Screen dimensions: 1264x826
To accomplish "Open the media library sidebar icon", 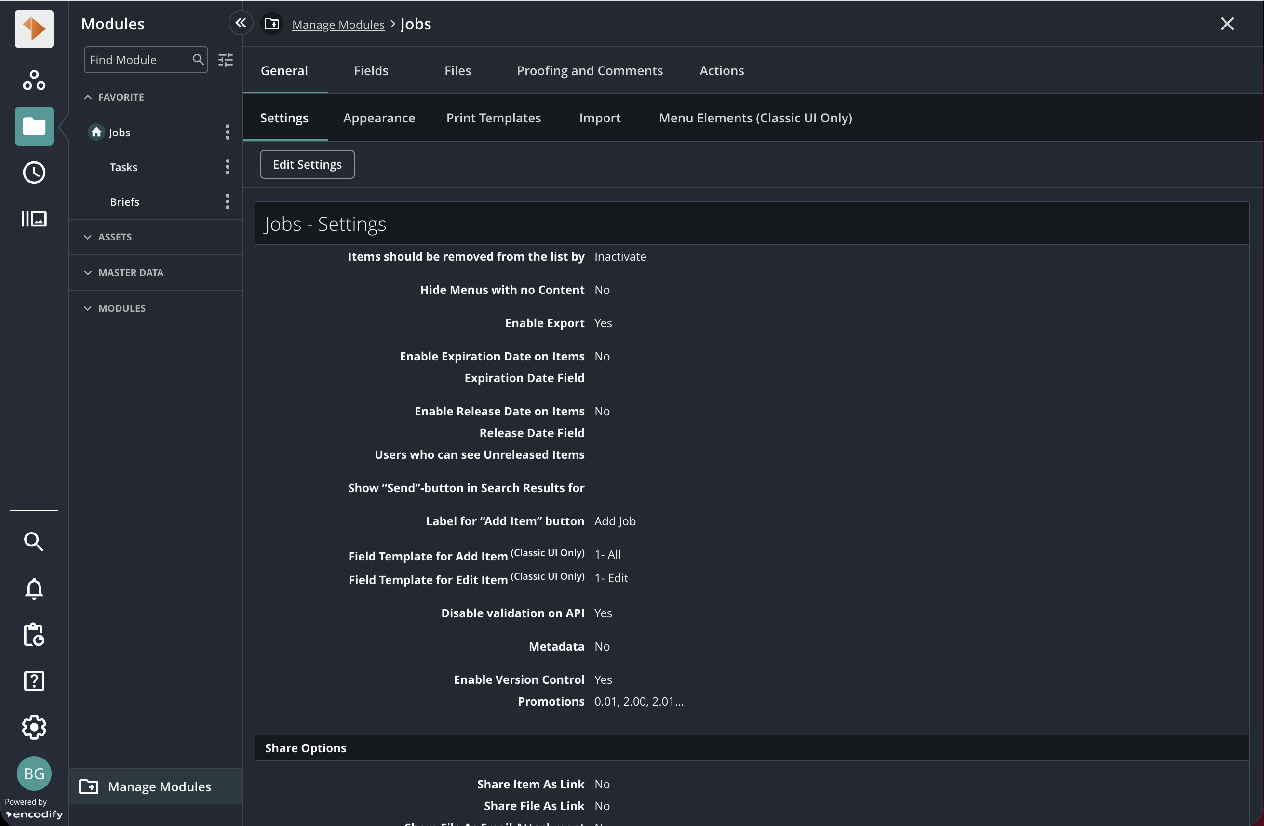I will pyautogui.click(x=34, y=219).
